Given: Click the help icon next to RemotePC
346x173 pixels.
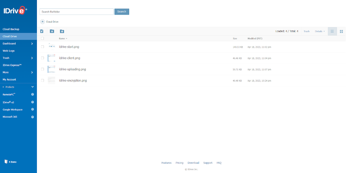Looking at the screenshot, I should 33,94.
